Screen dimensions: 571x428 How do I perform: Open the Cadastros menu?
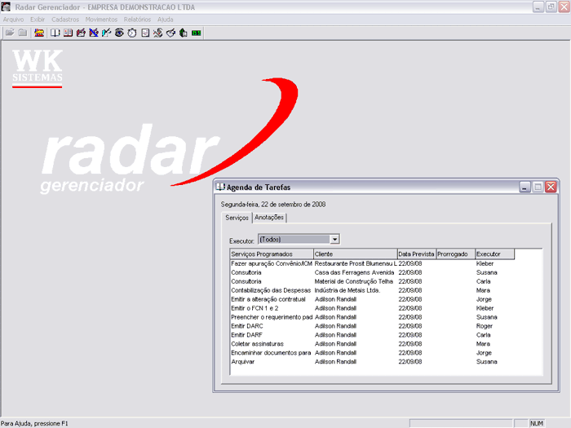(65, 19)
